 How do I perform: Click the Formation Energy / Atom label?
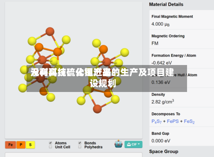(x=174, y=56)
